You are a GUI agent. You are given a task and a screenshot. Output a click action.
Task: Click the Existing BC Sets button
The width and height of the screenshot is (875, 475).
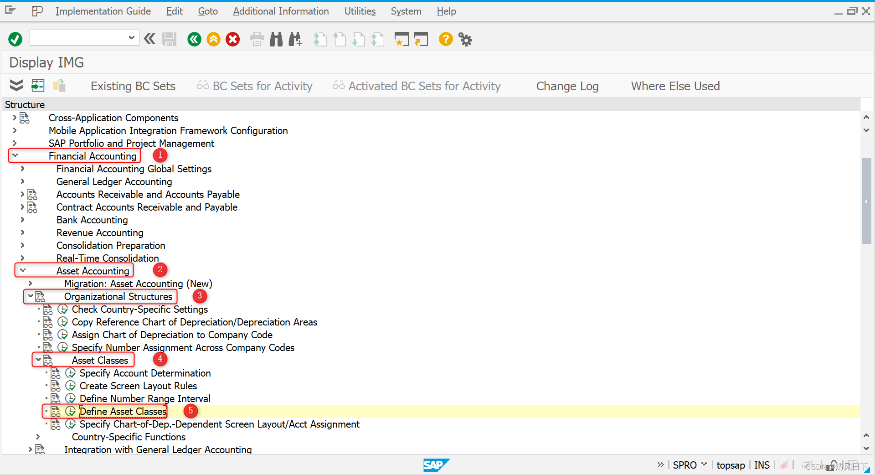(133, 86)
